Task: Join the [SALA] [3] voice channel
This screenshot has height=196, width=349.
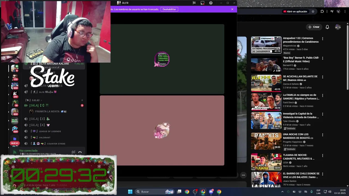Action: tap(54, 119)
